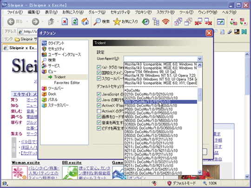
Task: Open the プロキシ(P) menu
Action: pyautogui.click(x=143, y=12)
